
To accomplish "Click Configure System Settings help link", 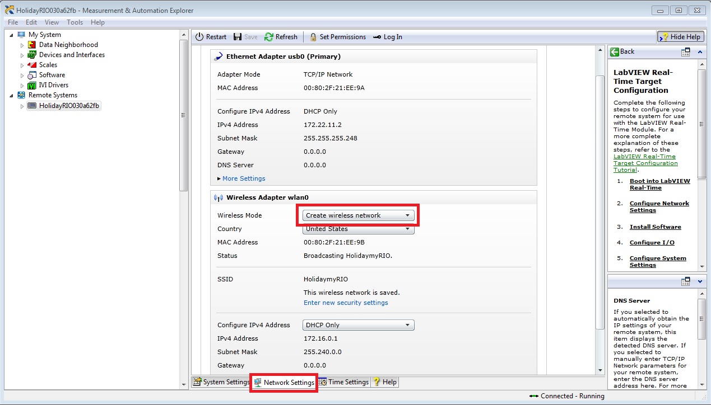I will [658, 262].
